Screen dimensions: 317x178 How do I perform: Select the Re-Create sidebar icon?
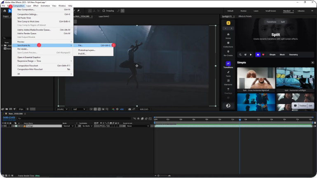click(x=228, y=52)
